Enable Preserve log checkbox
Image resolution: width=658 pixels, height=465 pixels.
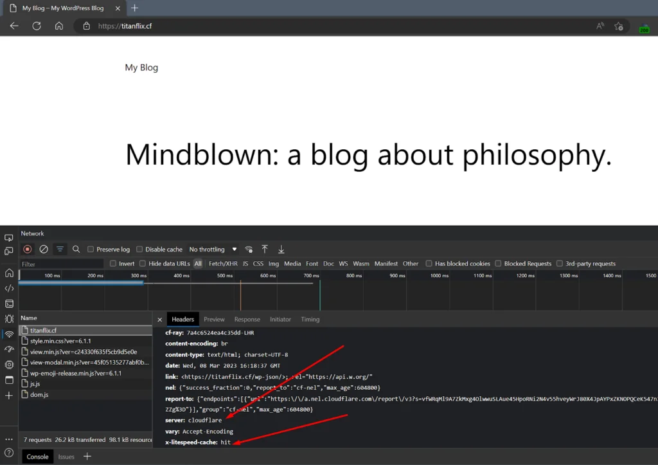[91, 250]
